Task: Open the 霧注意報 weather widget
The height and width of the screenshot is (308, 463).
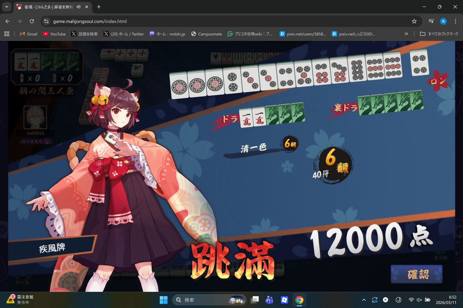Action: pos(20,300)
